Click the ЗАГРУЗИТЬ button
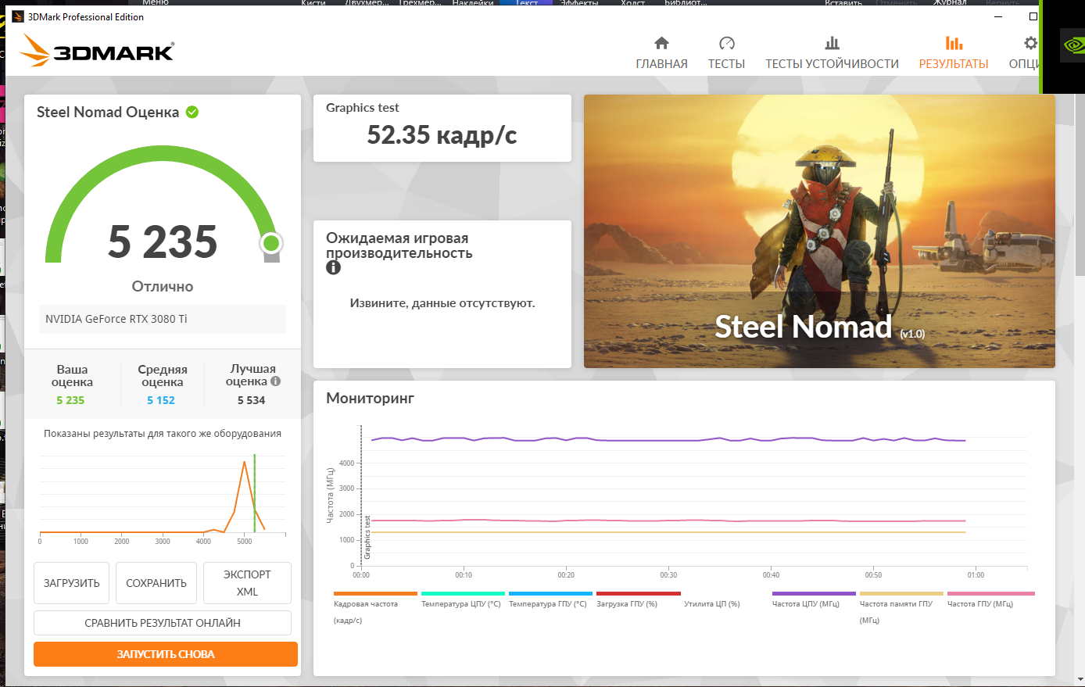 [x=72, y=583]
